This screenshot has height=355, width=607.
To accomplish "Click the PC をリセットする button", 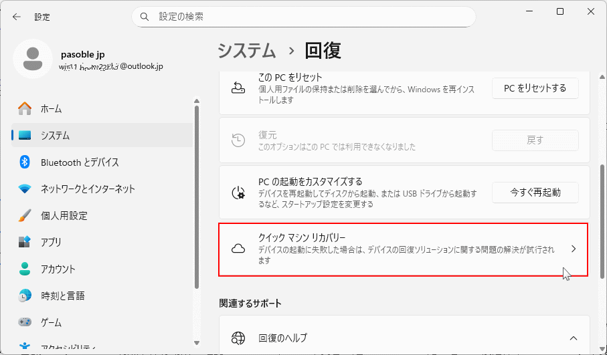I will click(535, 88).
